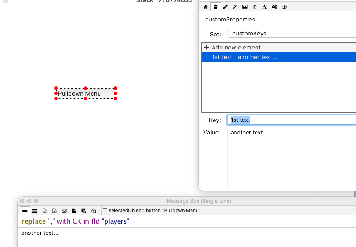Viewport: 356px width, 247px height.
Task: Switch Message Box to multiple lines mode
Action: (35, 211)
